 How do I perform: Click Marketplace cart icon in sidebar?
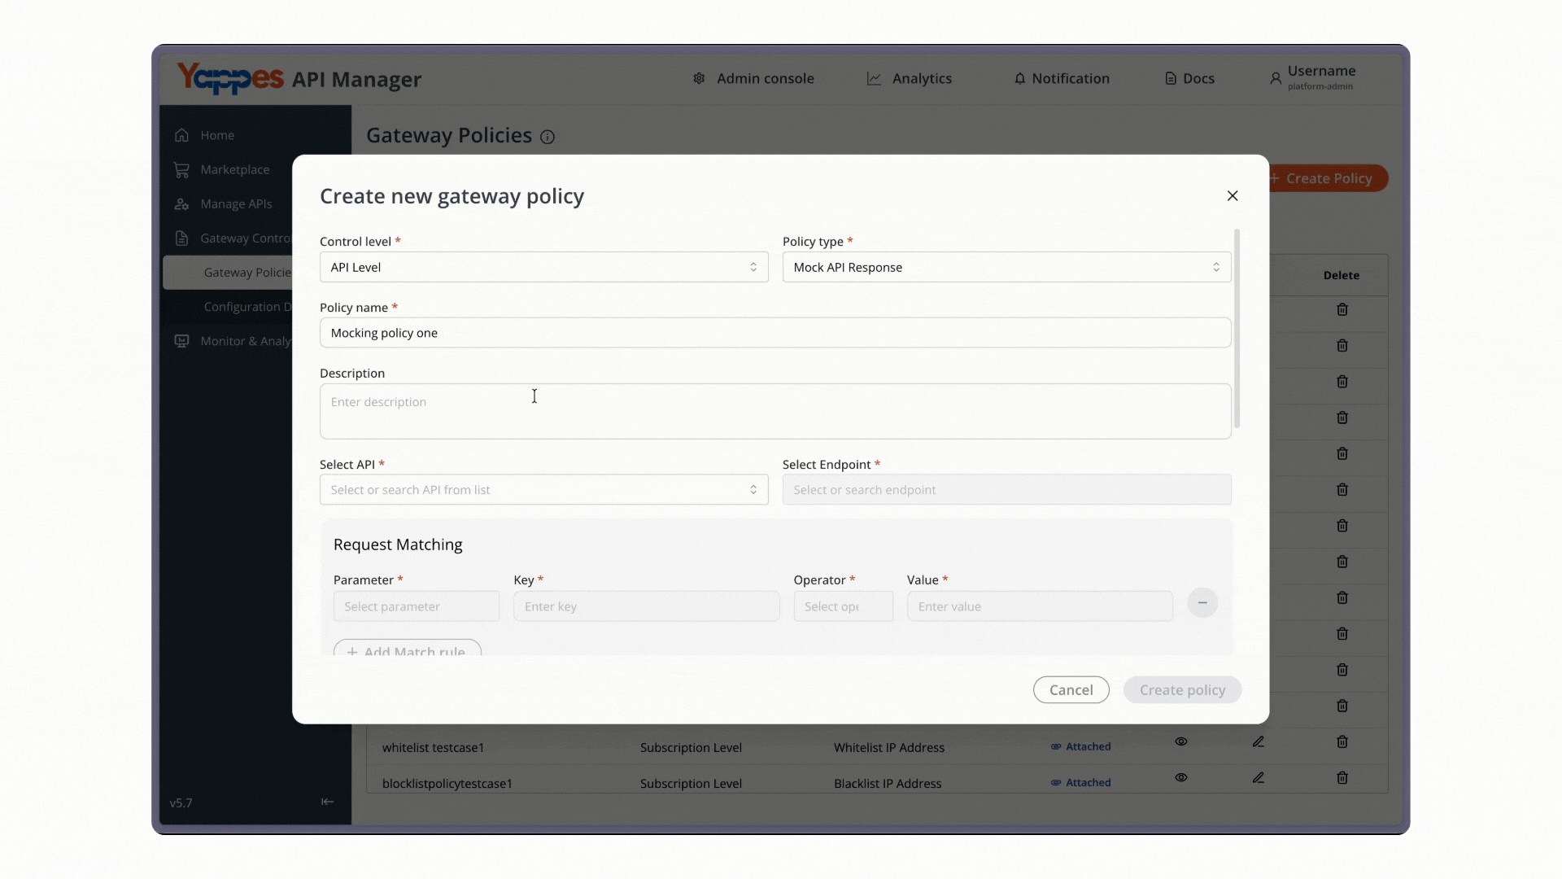click(181, 169)
